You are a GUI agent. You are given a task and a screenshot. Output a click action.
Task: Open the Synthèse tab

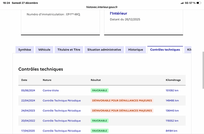[x=25, y=50]
